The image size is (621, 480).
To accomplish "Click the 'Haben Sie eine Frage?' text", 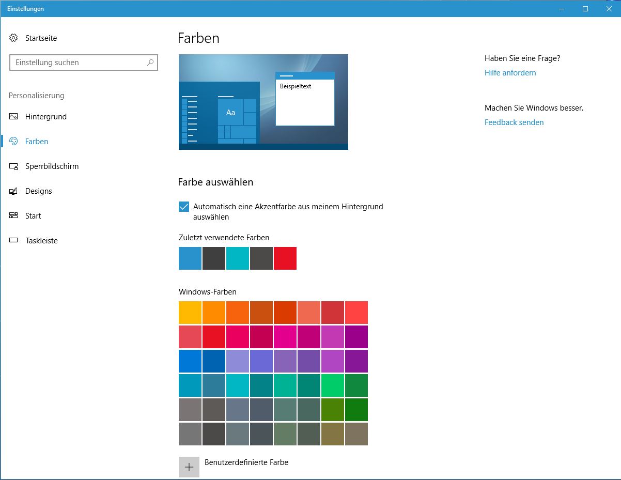I will [522, 58].
